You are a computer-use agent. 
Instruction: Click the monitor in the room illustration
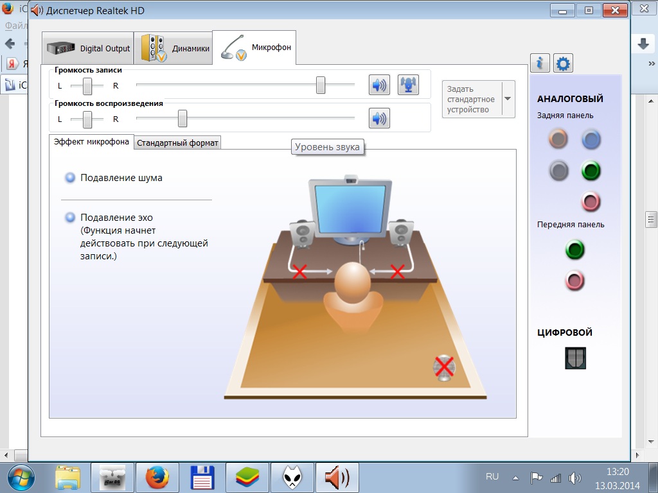click(350, 210)
